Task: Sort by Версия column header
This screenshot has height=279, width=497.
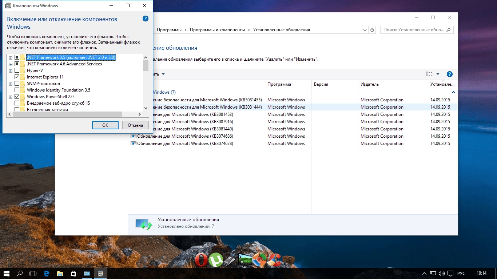Action: pos(335,84)
